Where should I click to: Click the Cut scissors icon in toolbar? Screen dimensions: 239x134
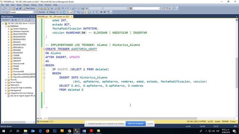(x=52, y=8)
